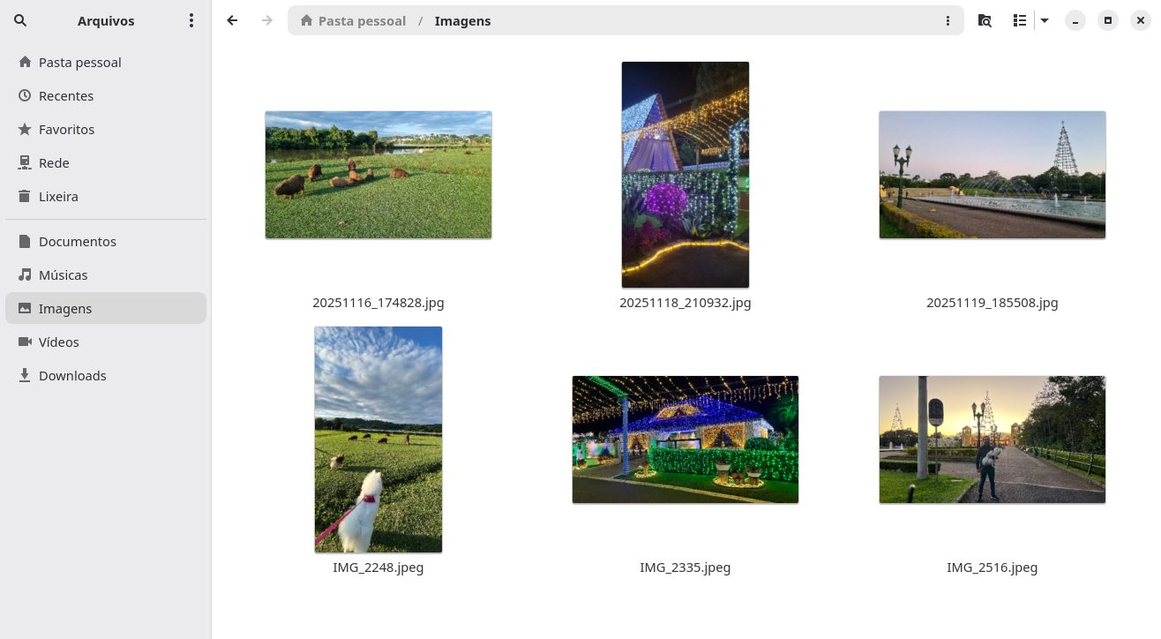Click the IMG_2516.jpeg file name label
Image resolution: width=1161 pixels, height=639 pixels.
(x=992, y=568)
